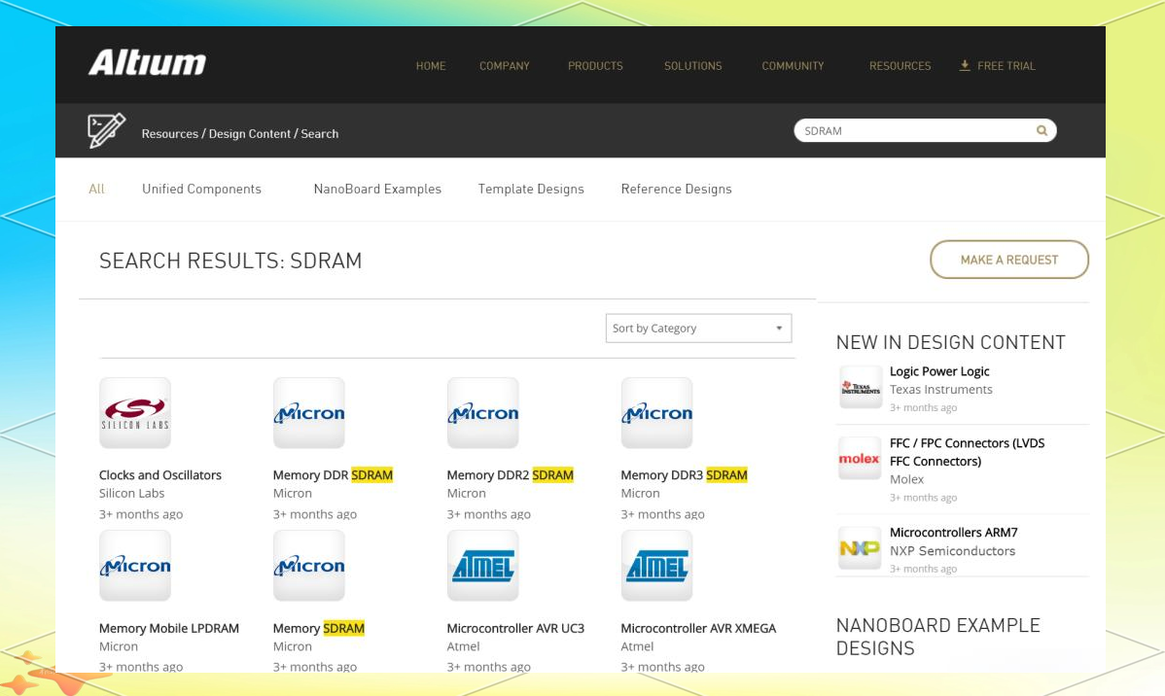Open Micron logo above Memory SDRAM
This screenshot has width=1165, height=696.
tap(309, 566)
